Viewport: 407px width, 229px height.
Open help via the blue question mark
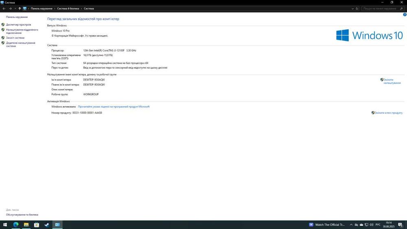(405, 15)
